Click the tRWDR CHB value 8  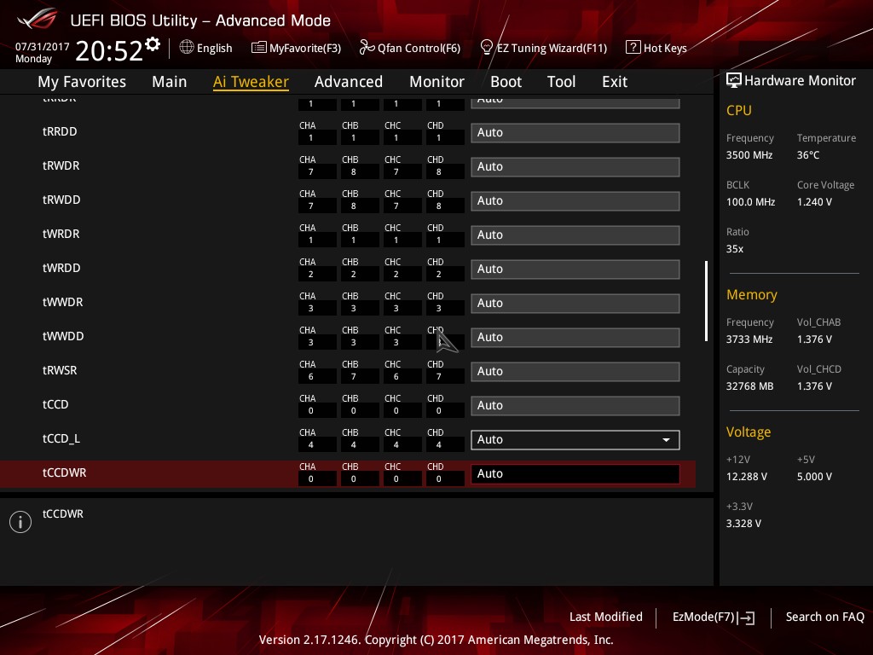point(354,171)
